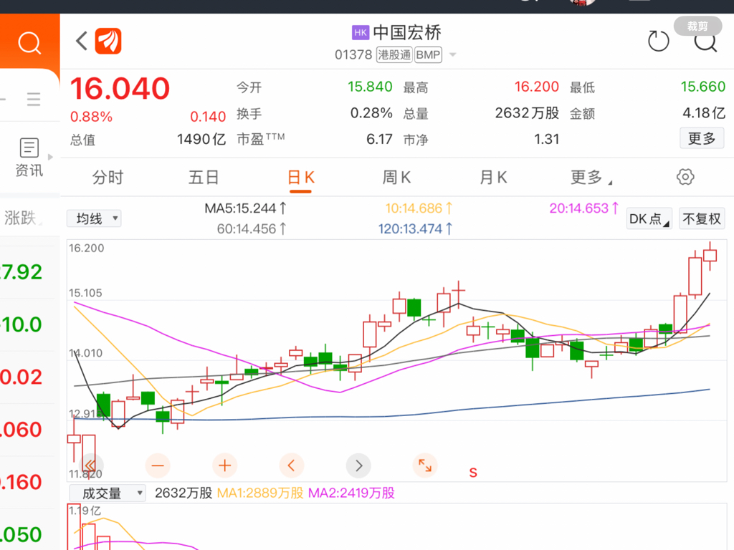Jump to earliest data double-arrow button
The height and width of the screenshot is (550, 734).
pyautogui.click(x=91, y=465)
